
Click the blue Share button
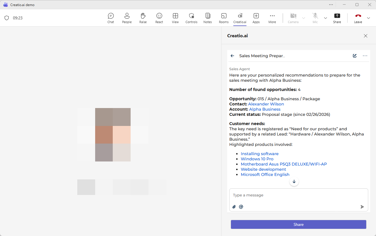(298, 224)
